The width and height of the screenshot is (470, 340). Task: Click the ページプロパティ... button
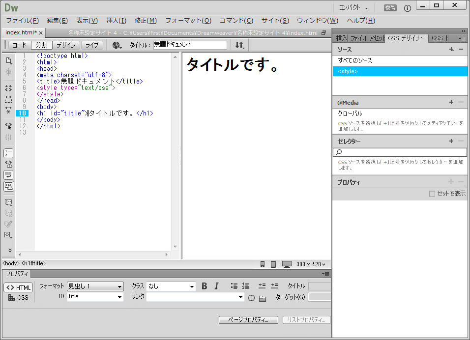(250, 320)
